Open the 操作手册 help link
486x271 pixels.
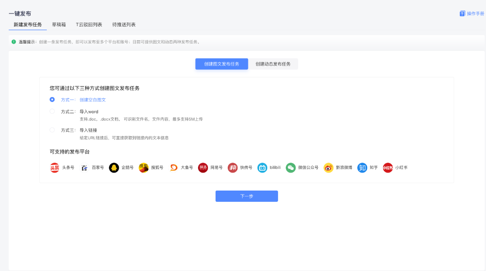[x=472, y=13]
